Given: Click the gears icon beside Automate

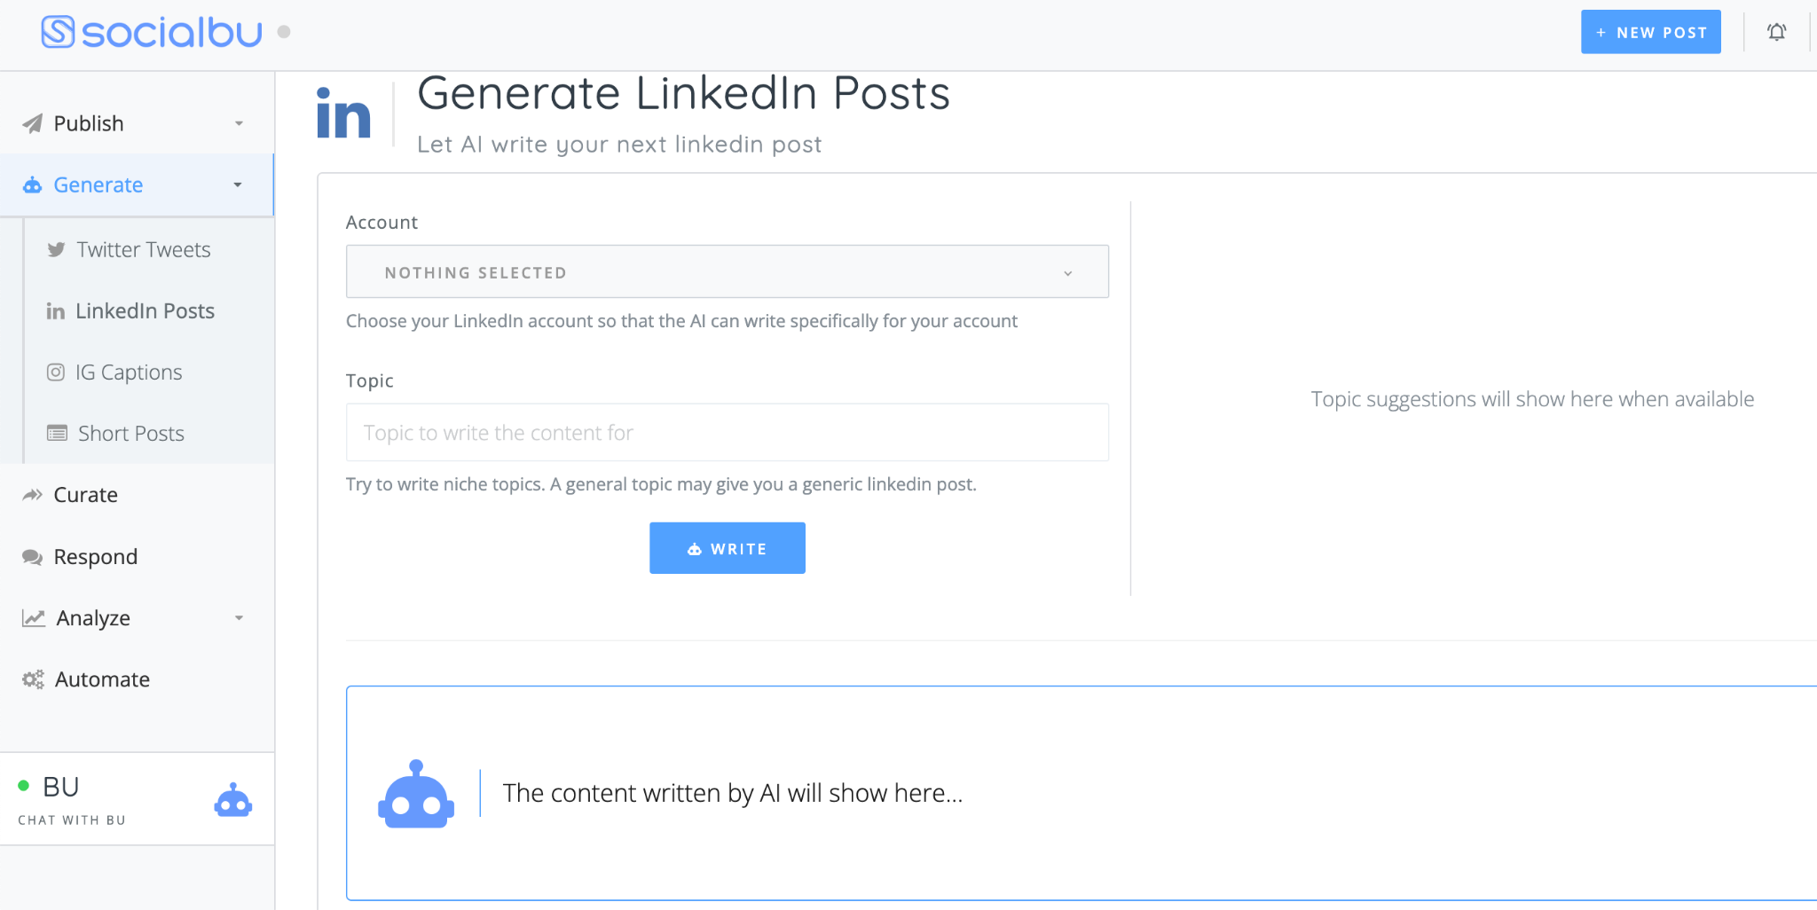Looking at the screenshot, I should click(x=33, y=679).
